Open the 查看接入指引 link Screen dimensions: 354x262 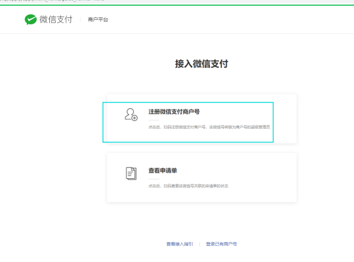(180, 244)
